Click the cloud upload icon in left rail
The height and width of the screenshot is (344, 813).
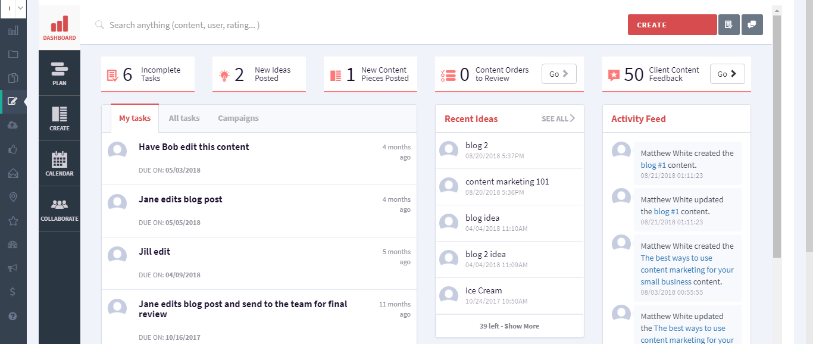[x=12, y=125]
